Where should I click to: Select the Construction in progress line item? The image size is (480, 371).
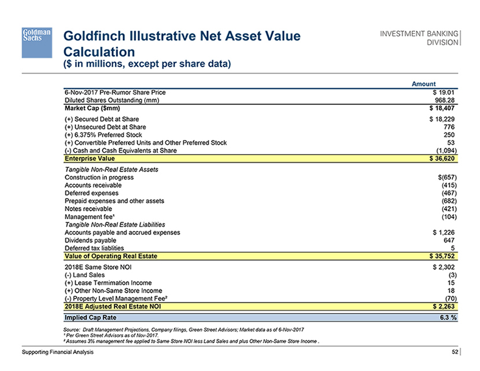pyautogui.click(x=99, y=177)
